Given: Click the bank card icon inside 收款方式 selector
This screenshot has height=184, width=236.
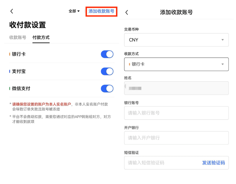Looking at the screenshot, I should 130,64.
